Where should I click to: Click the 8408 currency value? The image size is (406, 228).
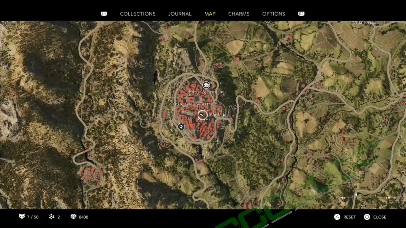click(84, 217)
